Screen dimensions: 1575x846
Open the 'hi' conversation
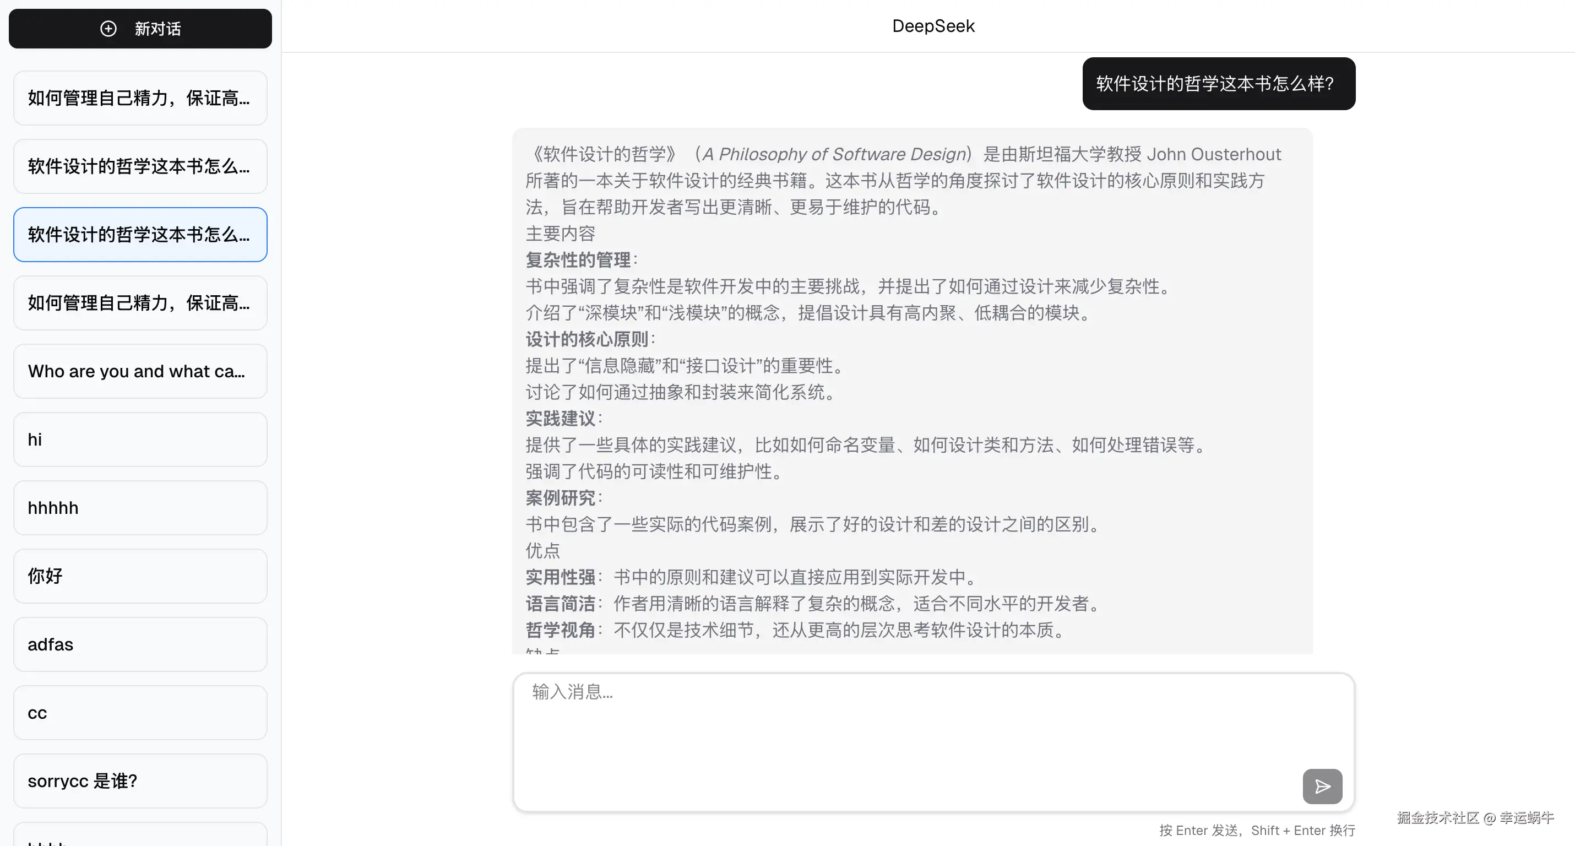tap(140, 440)
